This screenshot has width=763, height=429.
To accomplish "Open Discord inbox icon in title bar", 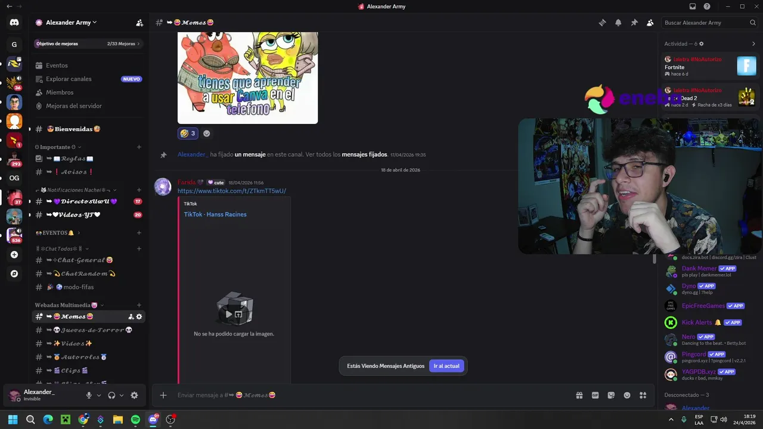I will coord(693,7).
